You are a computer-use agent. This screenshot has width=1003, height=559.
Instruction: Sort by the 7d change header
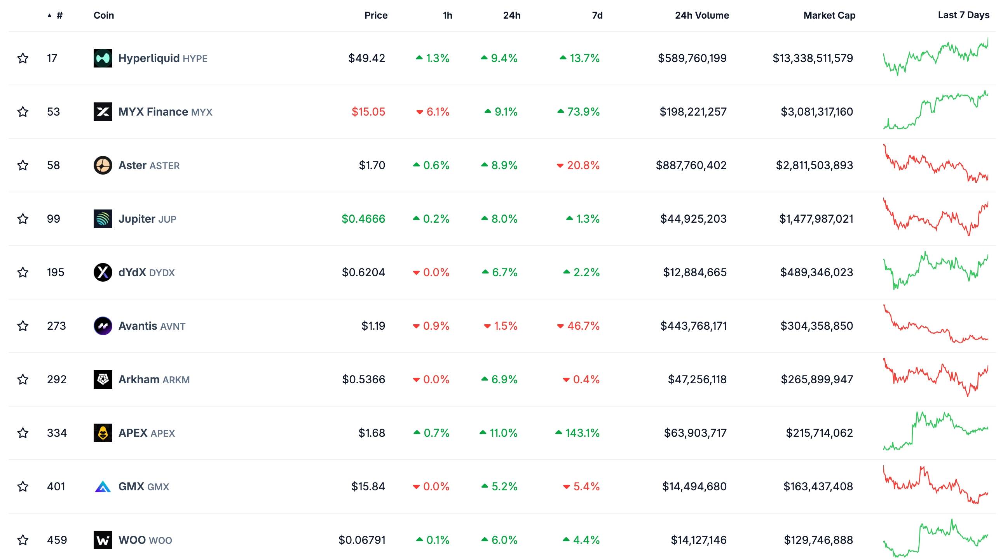point(597,16)
